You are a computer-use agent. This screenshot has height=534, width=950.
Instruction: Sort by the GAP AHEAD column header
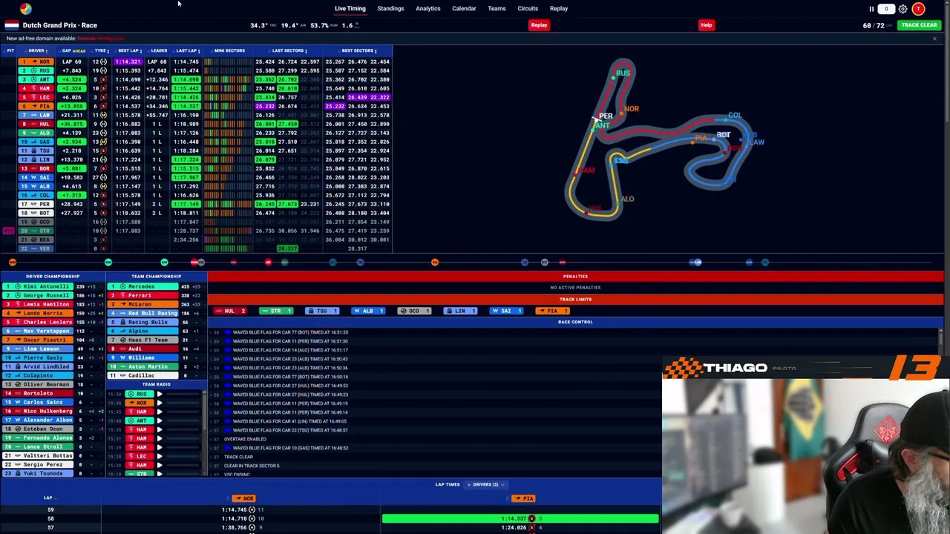[73, 50]
